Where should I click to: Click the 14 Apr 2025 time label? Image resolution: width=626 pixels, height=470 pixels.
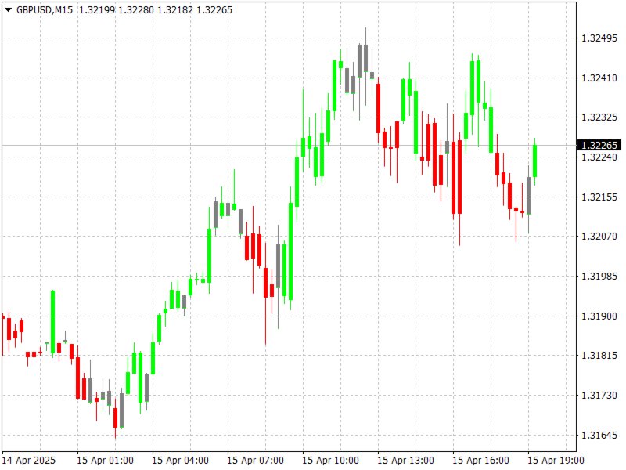point(29,461)
